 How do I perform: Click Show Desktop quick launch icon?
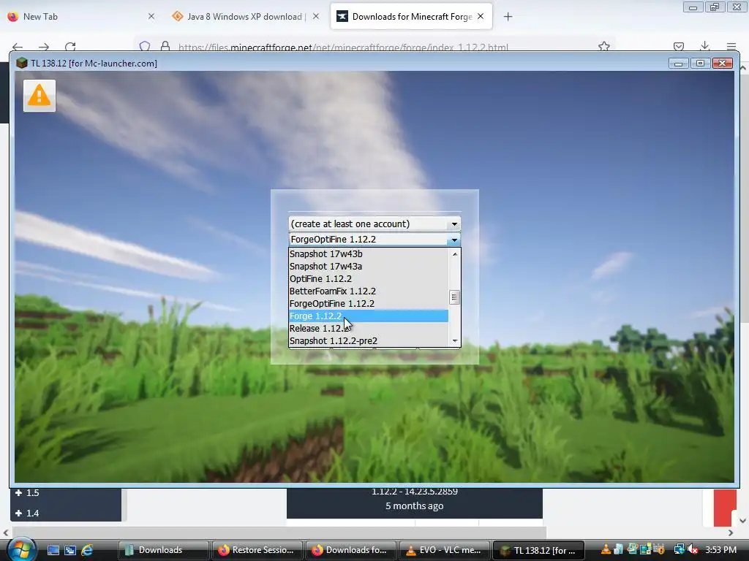tap(53, 550)
